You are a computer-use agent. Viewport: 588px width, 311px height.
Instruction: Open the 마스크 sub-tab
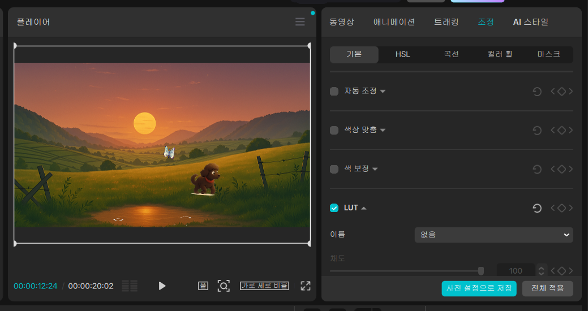coord(548,54)
